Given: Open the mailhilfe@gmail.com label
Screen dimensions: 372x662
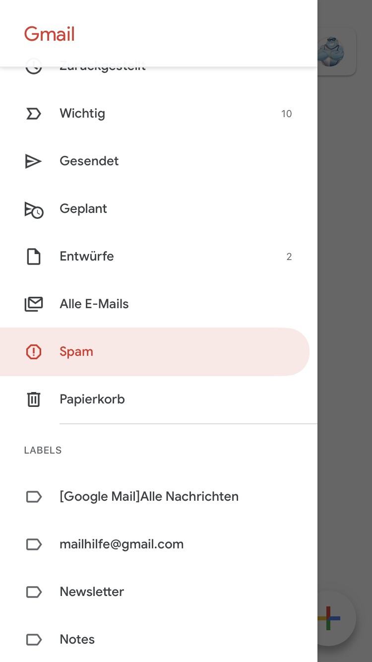Looking at the screenshot, I should click(x=122, y=544).
